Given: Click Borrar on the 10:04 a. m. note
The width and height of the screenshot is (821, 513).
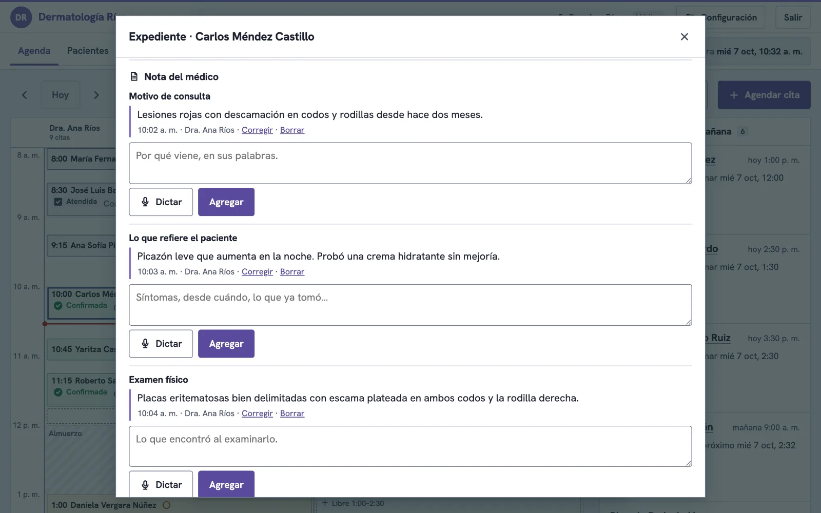Looking at the screenshot, I should point(292,413).
